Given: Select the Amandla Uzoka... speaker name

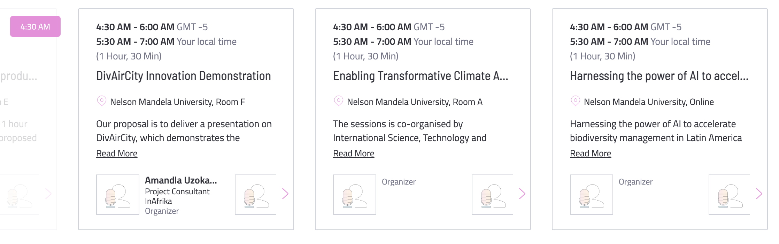Looking at the screenshot, I should (x=181, y=180).
